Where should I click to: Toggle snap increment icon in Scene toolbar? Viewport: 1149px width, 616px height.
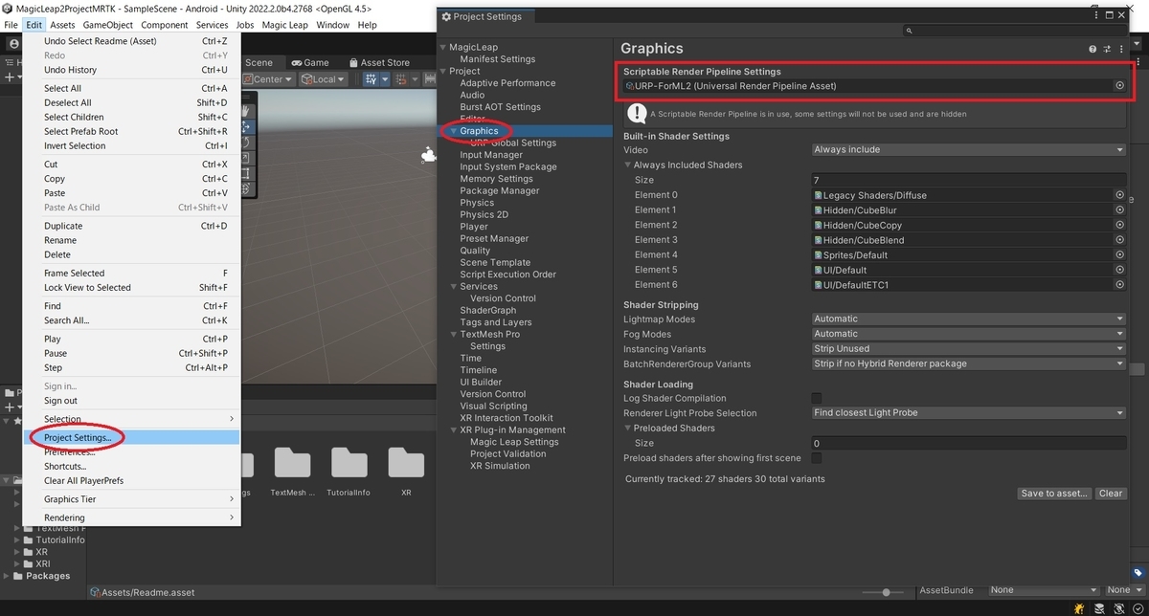click(x=403, y=79)
